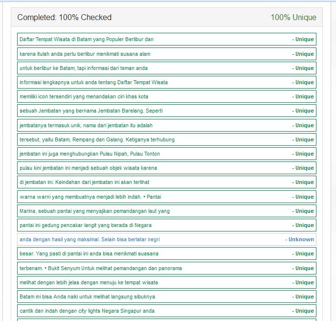This screenshot has width=336, height=321.
Task: Click the 'tersebut, yaitu Batam, Rempang' result
Action: coord(97,139)
